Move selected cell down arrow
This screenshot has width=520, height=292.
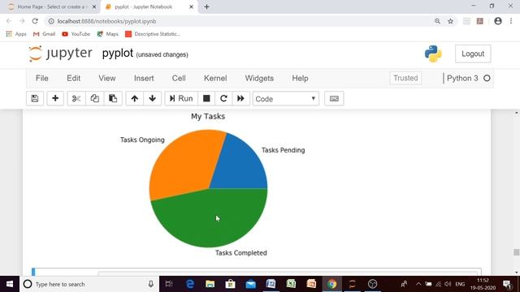pyautogui.click(x=153, y=98)
